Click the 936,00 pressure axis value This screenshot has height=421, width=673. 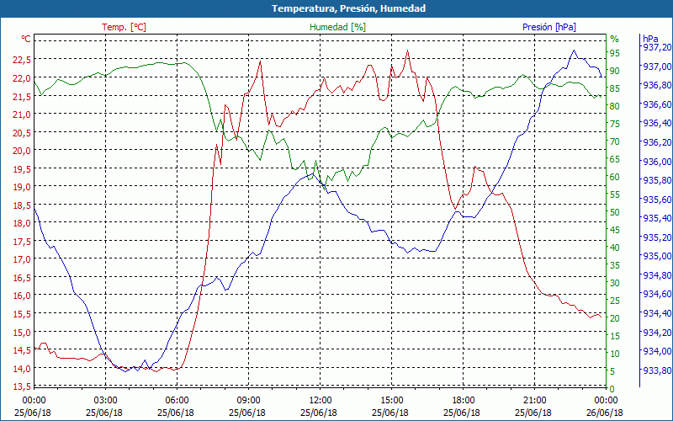tap(656, 162)
